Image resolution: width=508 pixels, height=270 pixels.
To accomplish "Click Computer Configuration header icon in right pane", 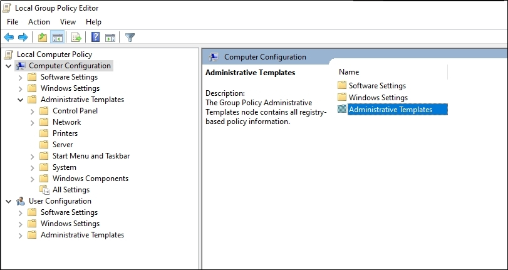I will pos(214,57).
